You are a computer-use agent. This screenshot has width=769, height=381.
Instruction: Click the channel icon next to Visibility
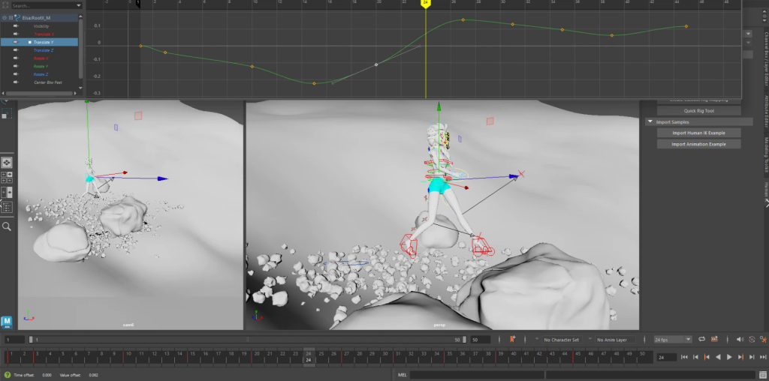16,26
